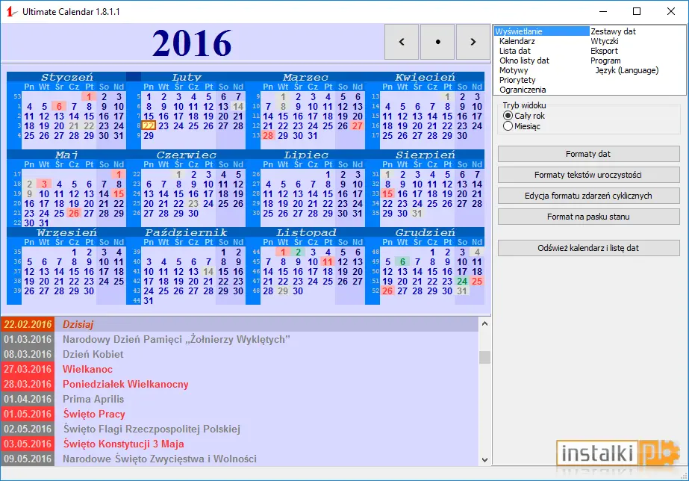Open Wyświetlanie settings item
This screenshot has height=481, width=689.
click(541, 31)
